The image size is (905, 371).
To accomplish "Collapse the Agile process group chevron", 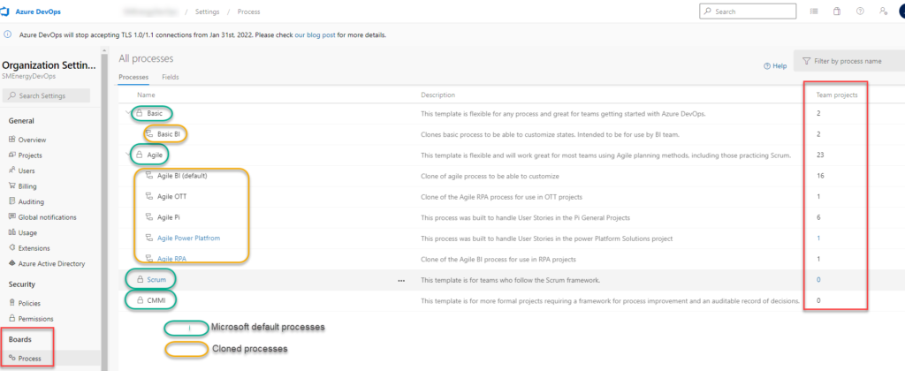I will 128,155.
